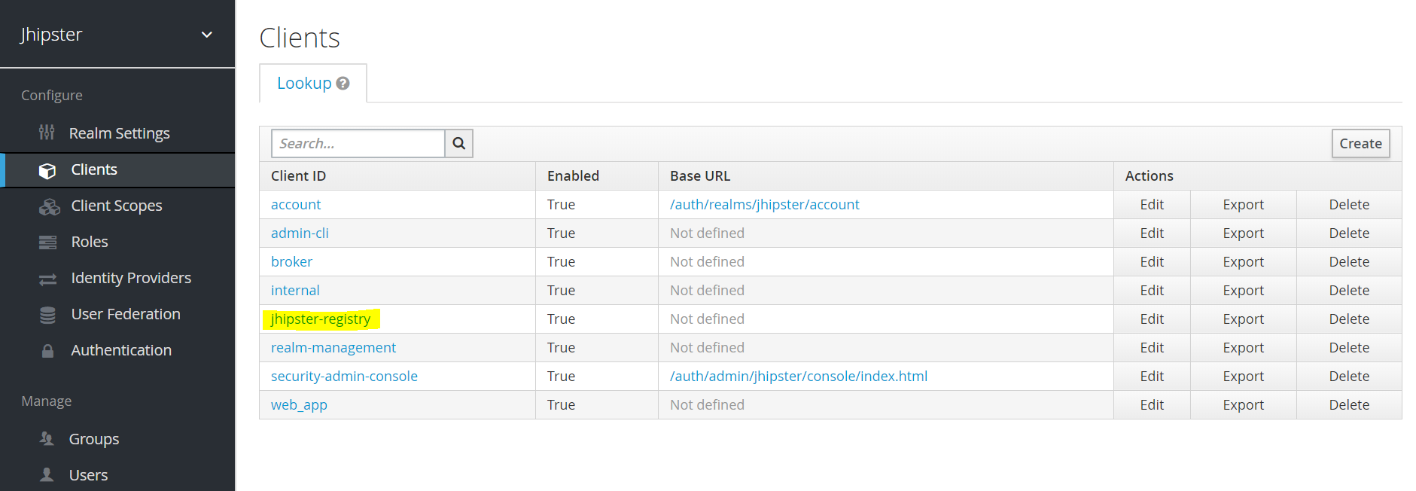Screen dimensions: 1416x491
Task: Switch to the Lookup tab
Action: (305, 83)
